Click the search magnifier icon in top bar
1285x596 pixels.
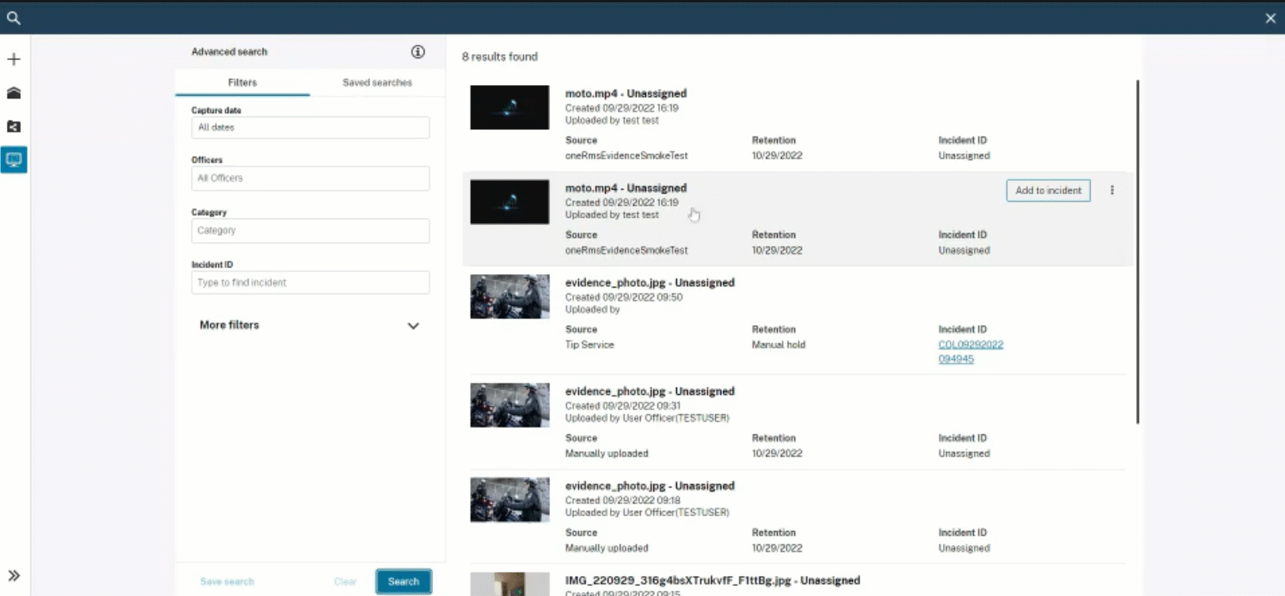(13, 18)
